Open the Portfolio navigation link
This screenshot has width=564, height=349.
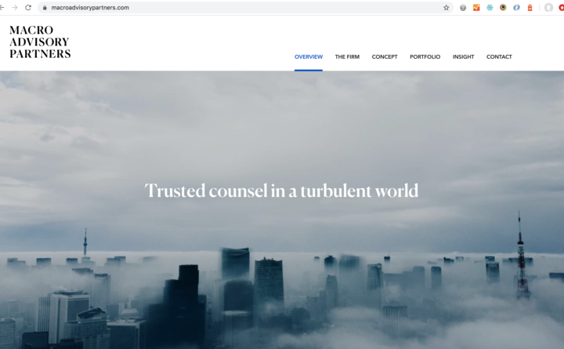tap(425, 56)
